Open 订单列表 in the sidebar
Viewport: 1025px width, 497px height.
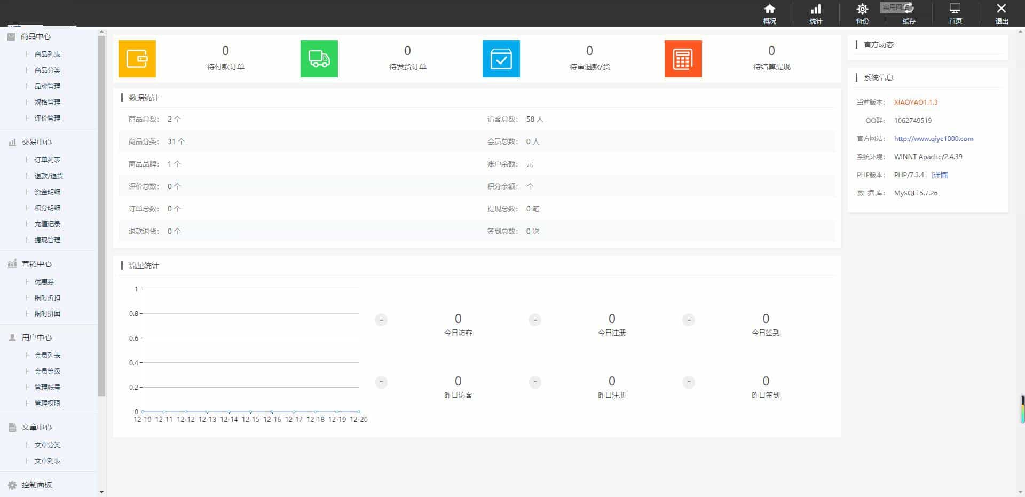coord(48,160)
